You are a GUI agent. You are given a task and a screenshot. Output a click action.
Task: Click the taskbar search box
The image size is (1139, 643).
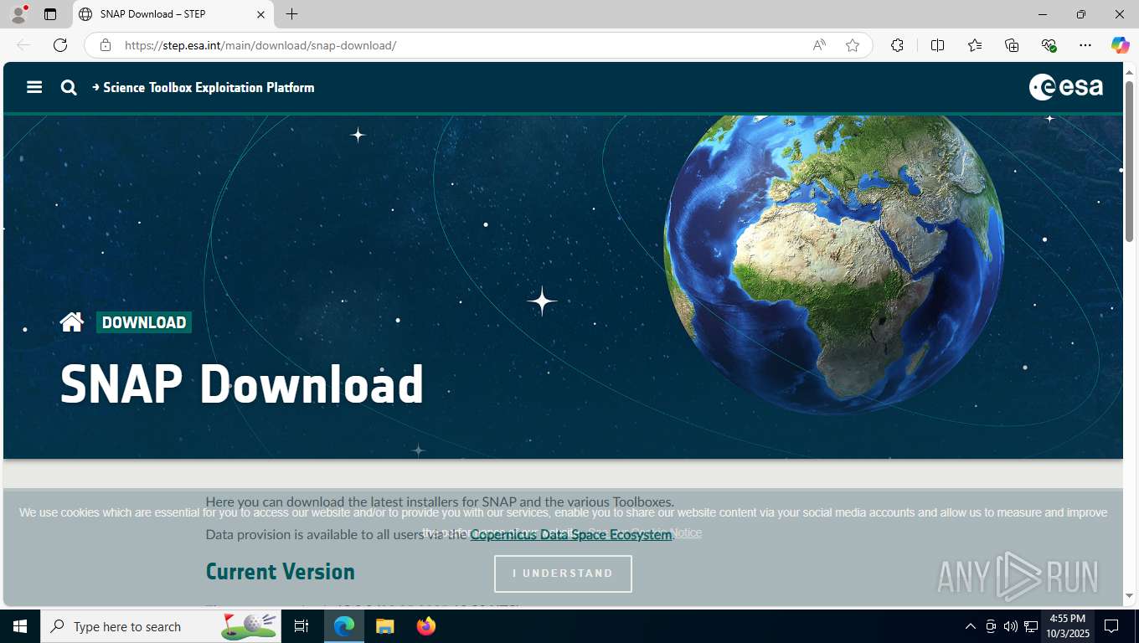point(162,626)
